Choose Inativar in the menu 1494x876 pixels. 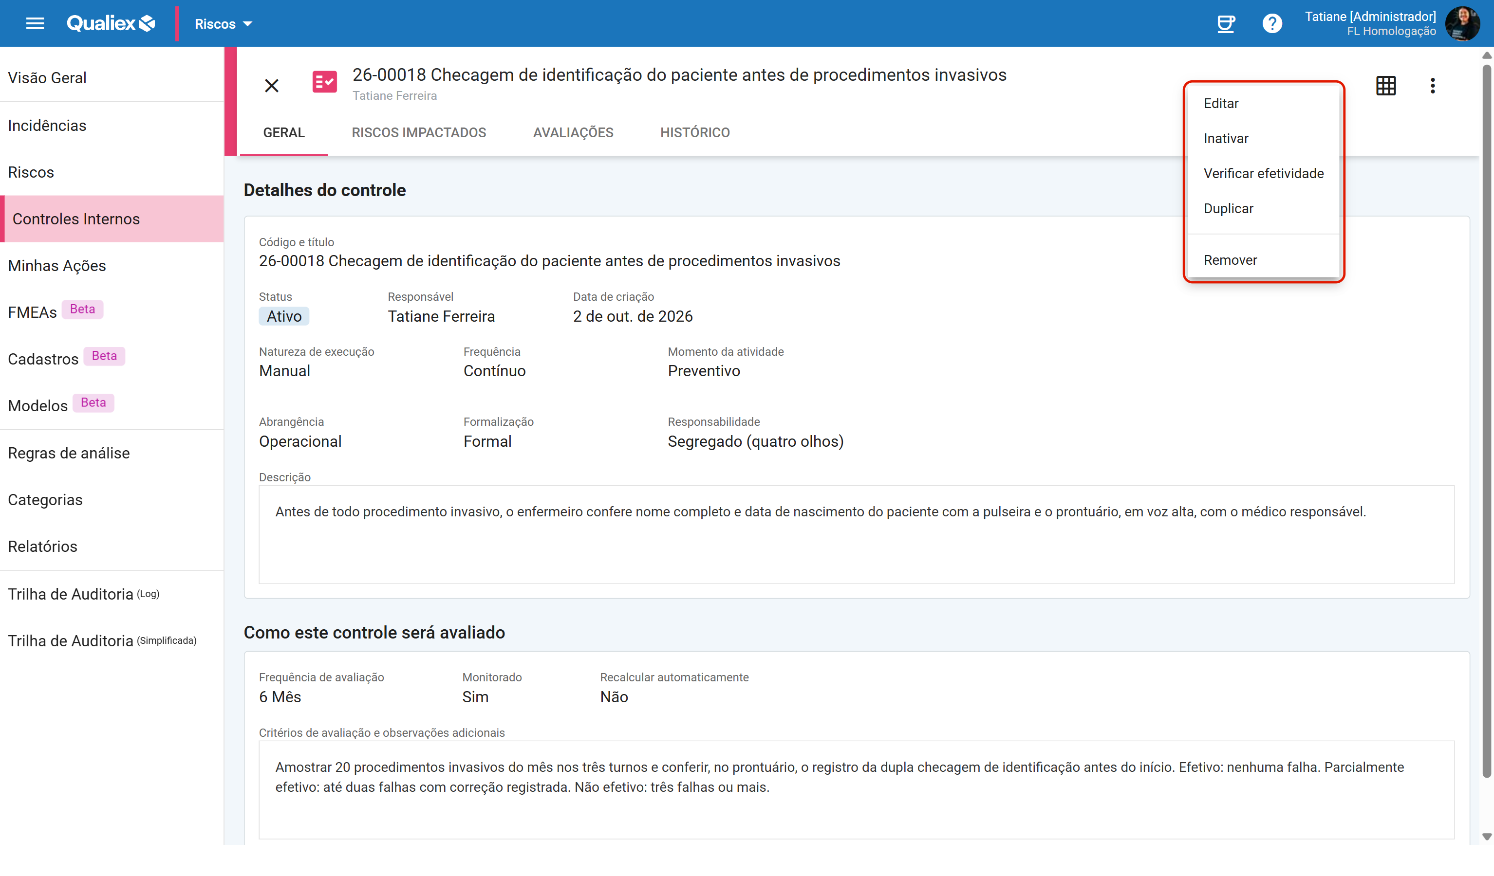point(1263,138)
